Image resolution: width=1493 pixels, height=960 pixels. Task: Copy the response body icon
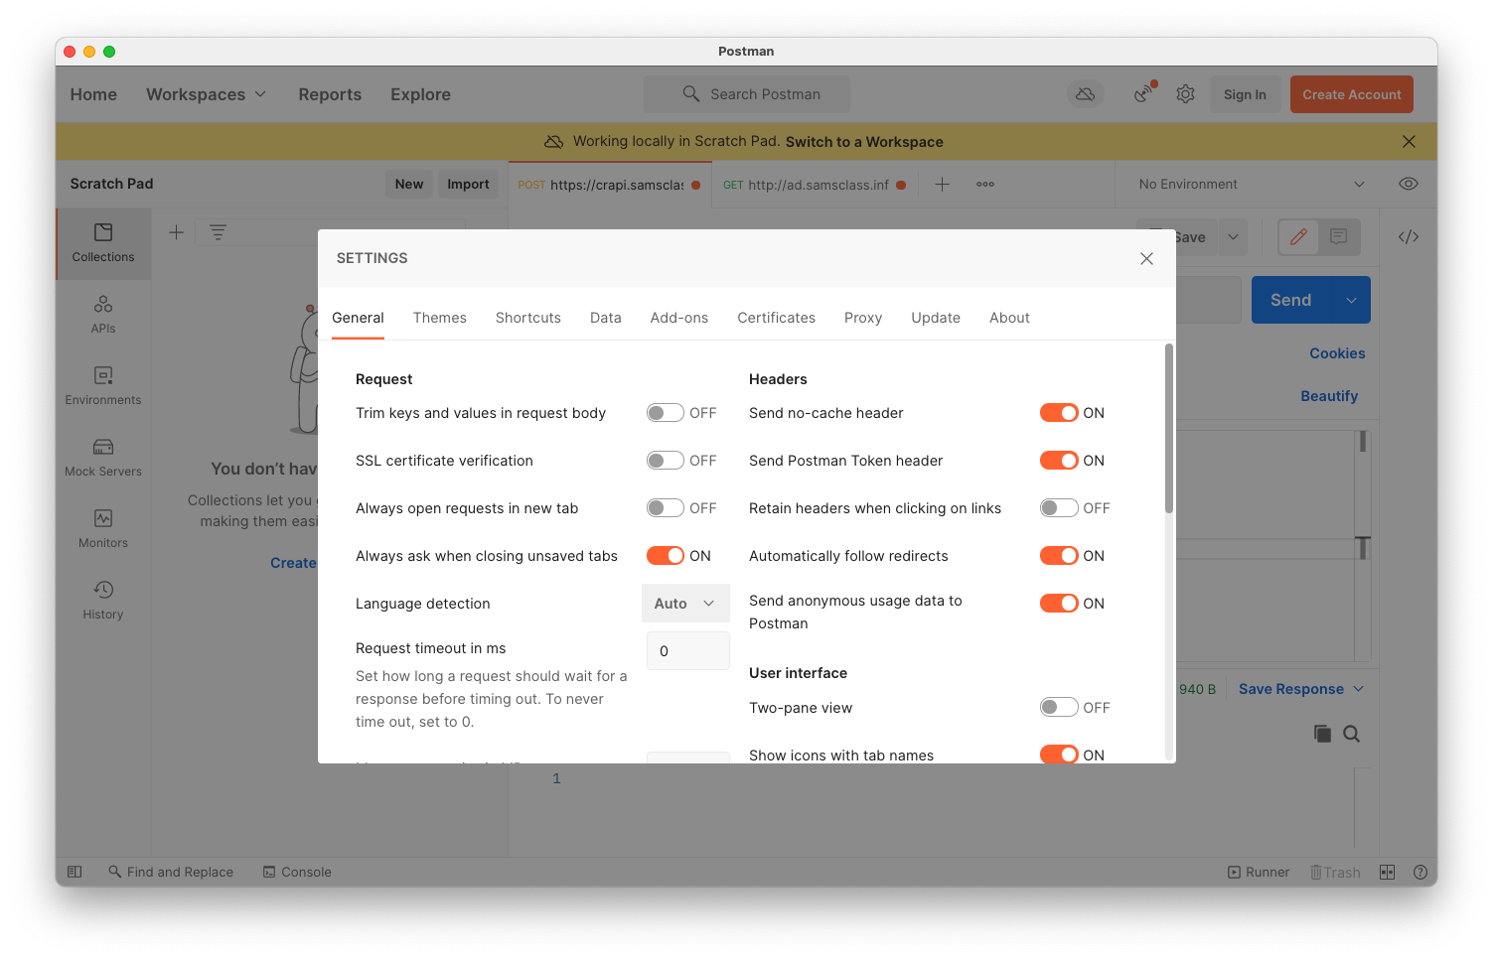coord(1322,734)
